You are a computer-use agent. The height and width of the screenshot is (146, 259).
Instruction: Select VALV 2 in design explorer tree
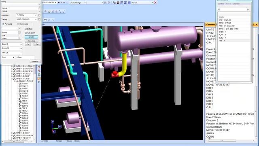[25, 91]
